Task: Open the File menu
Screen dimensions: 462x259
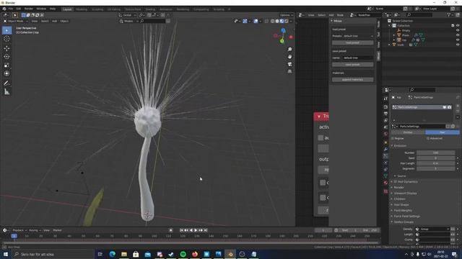Action: (x=11, y=9)
